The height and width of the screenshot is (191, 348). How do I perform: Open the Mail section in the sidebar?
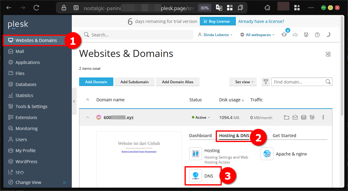tap(20, 51)
